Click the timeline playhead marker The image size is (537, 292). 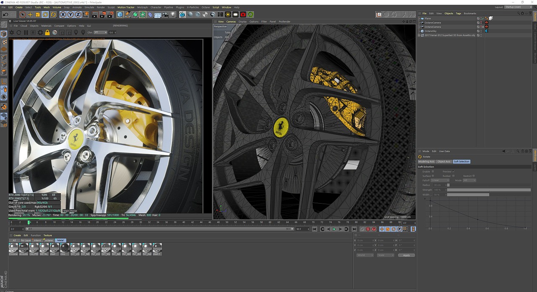click(29, 222)
